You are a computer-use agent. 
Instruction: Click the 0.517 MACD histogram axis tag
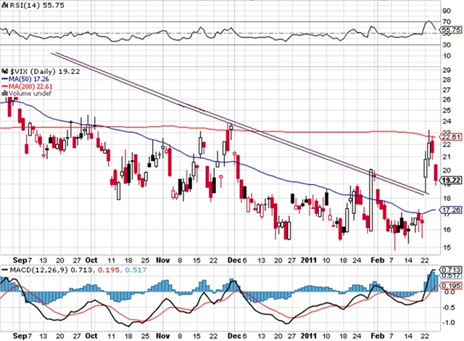(x=451, y=276)
